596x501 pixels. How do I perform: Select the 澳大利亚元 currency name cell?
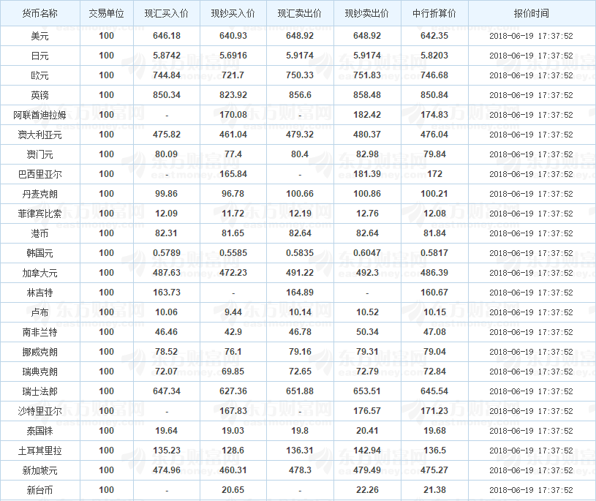tap(40, 135)
